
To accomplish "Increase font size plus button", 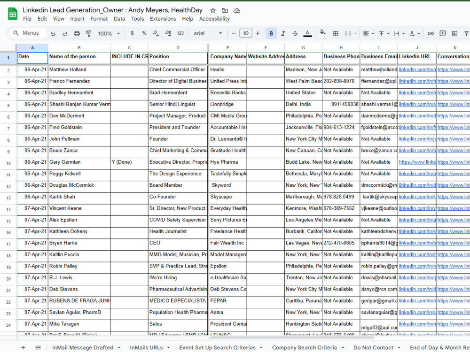I will pos(258,33).
